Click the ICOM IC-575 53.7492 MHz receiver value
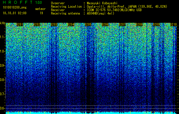This screenshot has width=179, height=114. (x=114, y=10)
